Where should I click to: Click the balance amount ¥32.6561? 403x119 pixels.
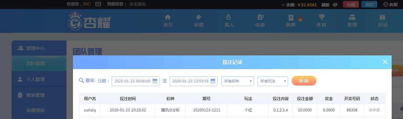[x=307, y=5]
